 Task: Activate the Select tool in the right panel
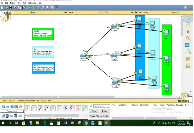click(x=188, y=18)
